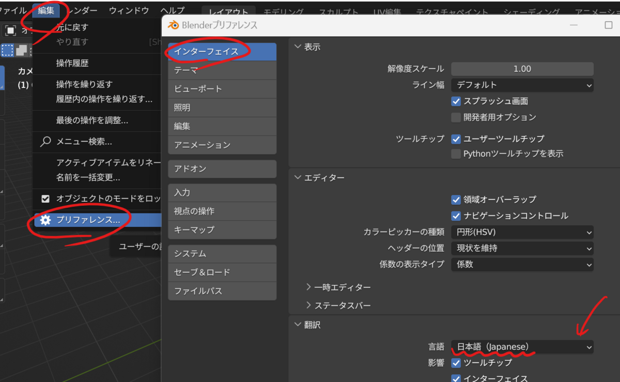Select セーブ&ロード section in Preferences
620x382 pixels.
click(x=222, y=272)
